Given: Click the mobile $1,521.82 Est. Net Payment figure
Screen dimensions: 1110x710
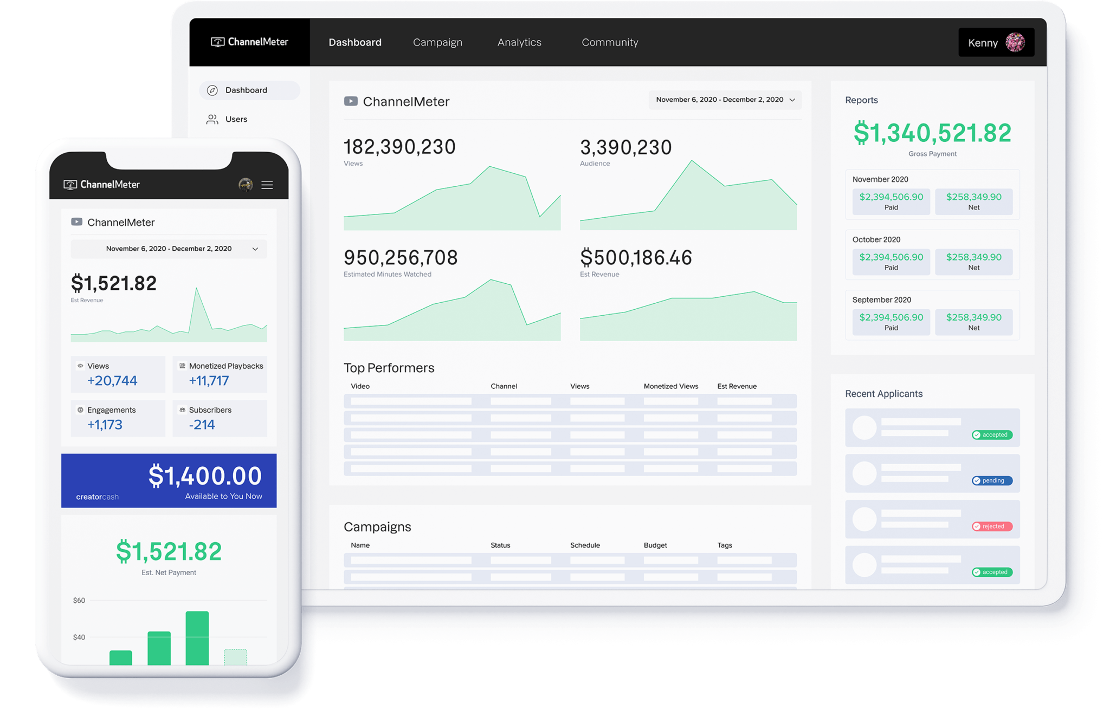Looking at the screenshot, I should coord(169,551).
